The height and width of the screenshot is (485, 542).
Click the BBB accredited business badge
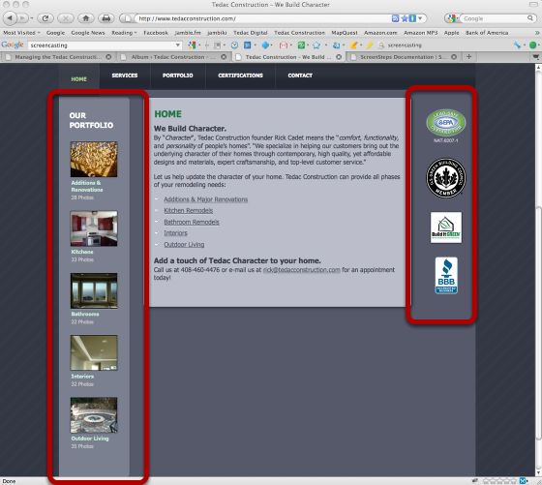click(x=446, y=276)
